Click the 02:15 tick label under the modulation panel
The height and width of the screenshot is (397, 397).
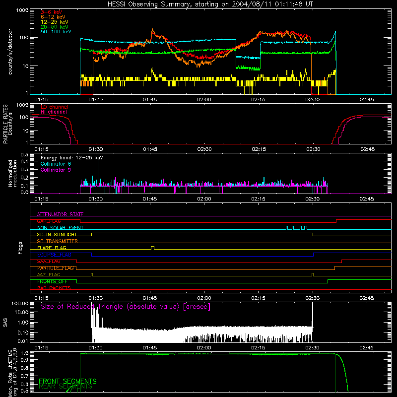[258, 199]
